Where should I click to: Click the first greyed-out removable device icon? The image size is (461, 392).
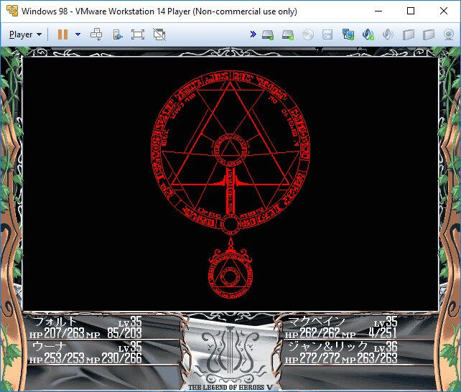click(409, 34)
